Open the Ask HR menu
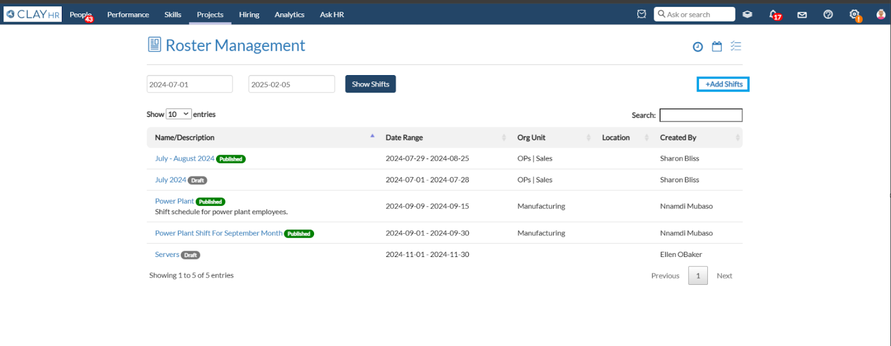 pos(332,14)
